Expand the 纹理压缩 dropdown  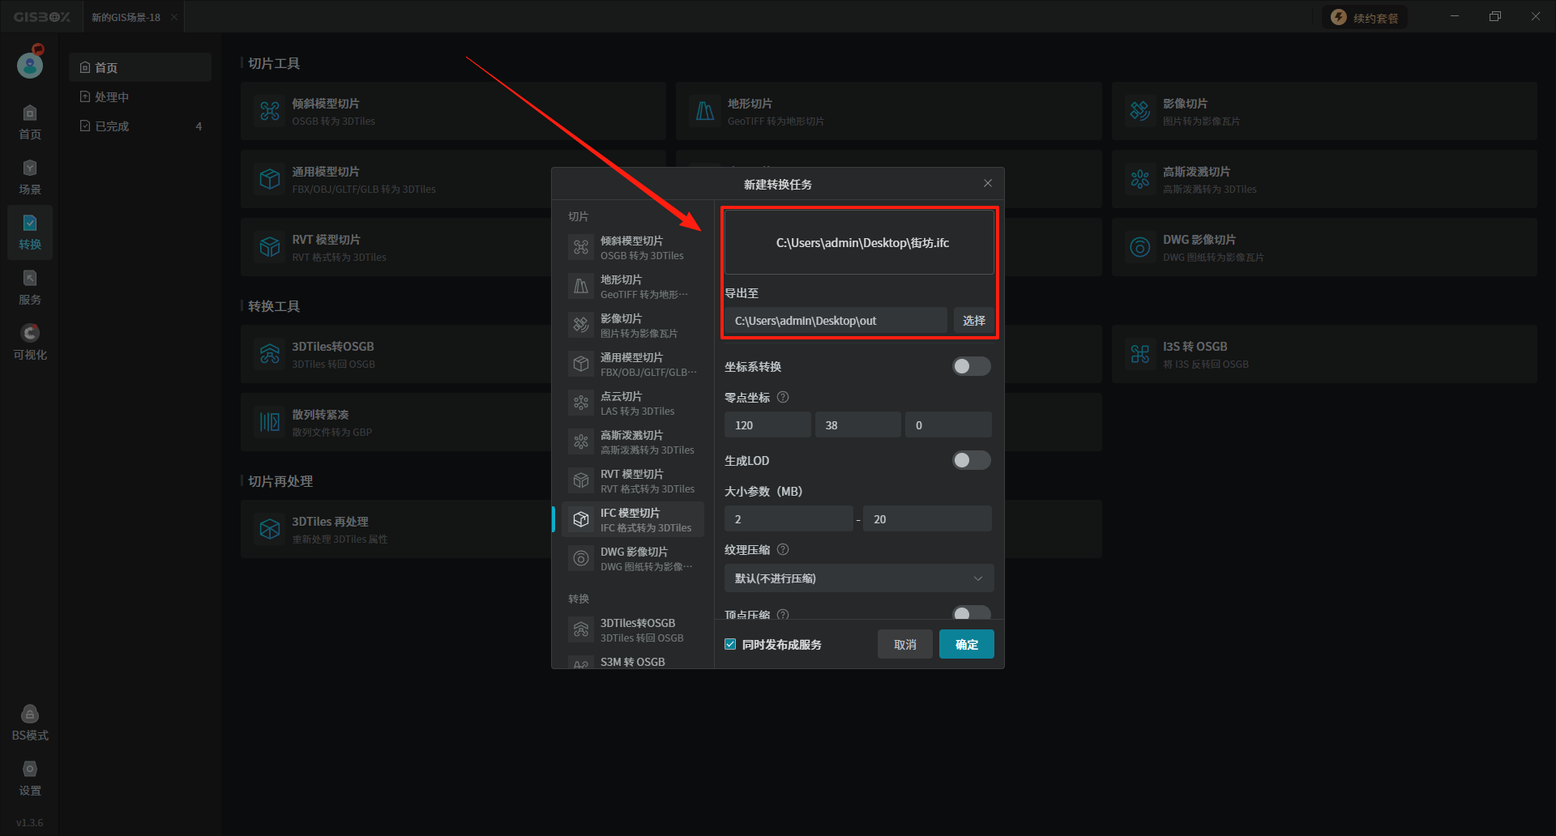pos(858,578)
